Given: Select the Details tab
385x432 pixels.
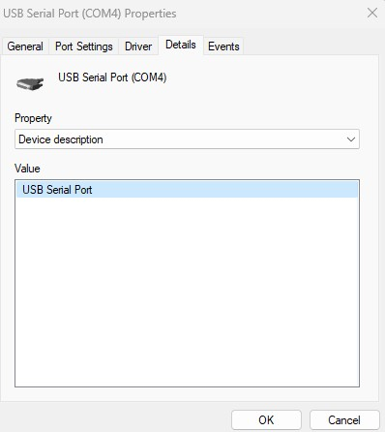Looking at the screenshot, I should click(181, 45).
